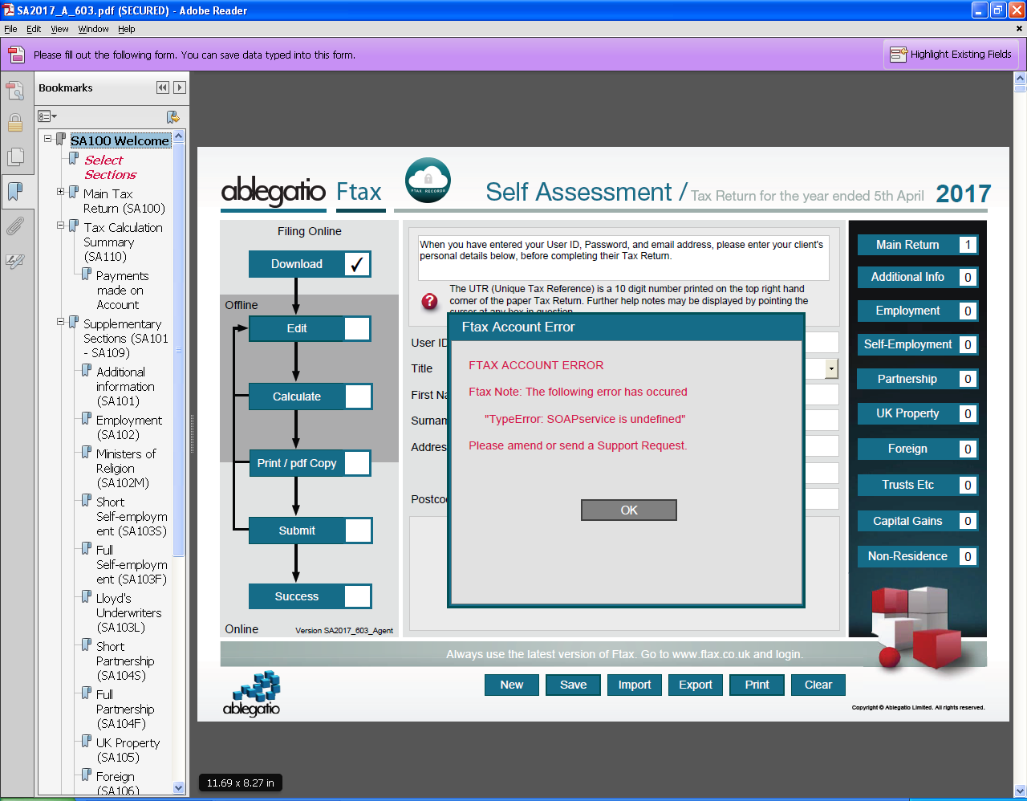Screen dimensions: 1027x801
Task: Select the SA100 Welcome bookmark
Action: (x=120, y=140)
